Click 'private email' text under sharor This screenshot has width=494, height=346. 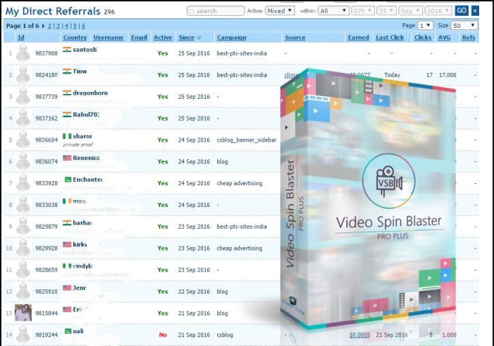coord(78,144)
